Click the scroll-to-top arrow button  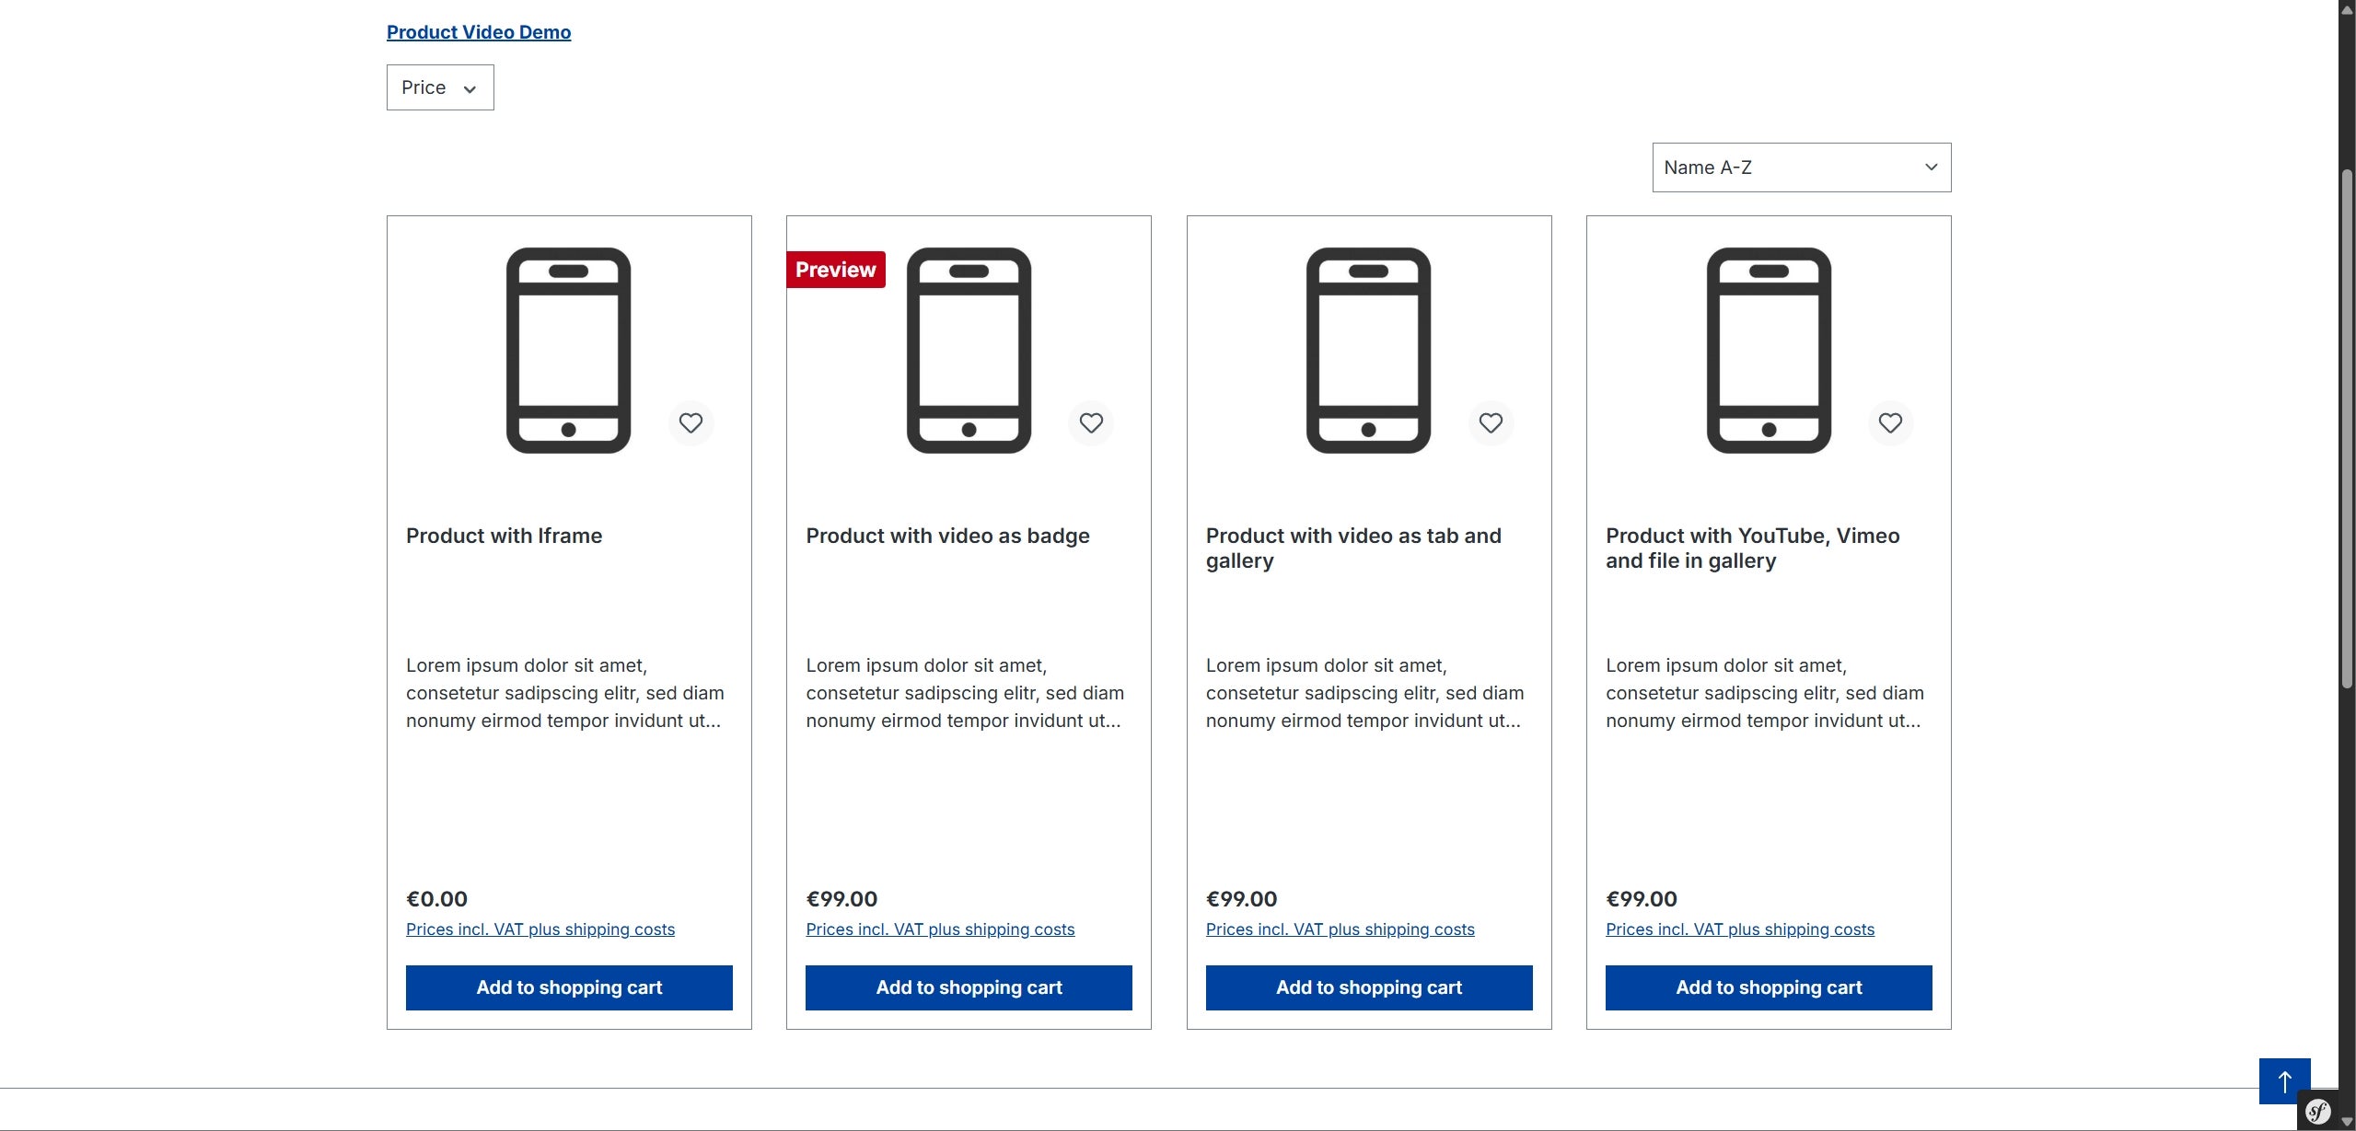(2284, 1081)
